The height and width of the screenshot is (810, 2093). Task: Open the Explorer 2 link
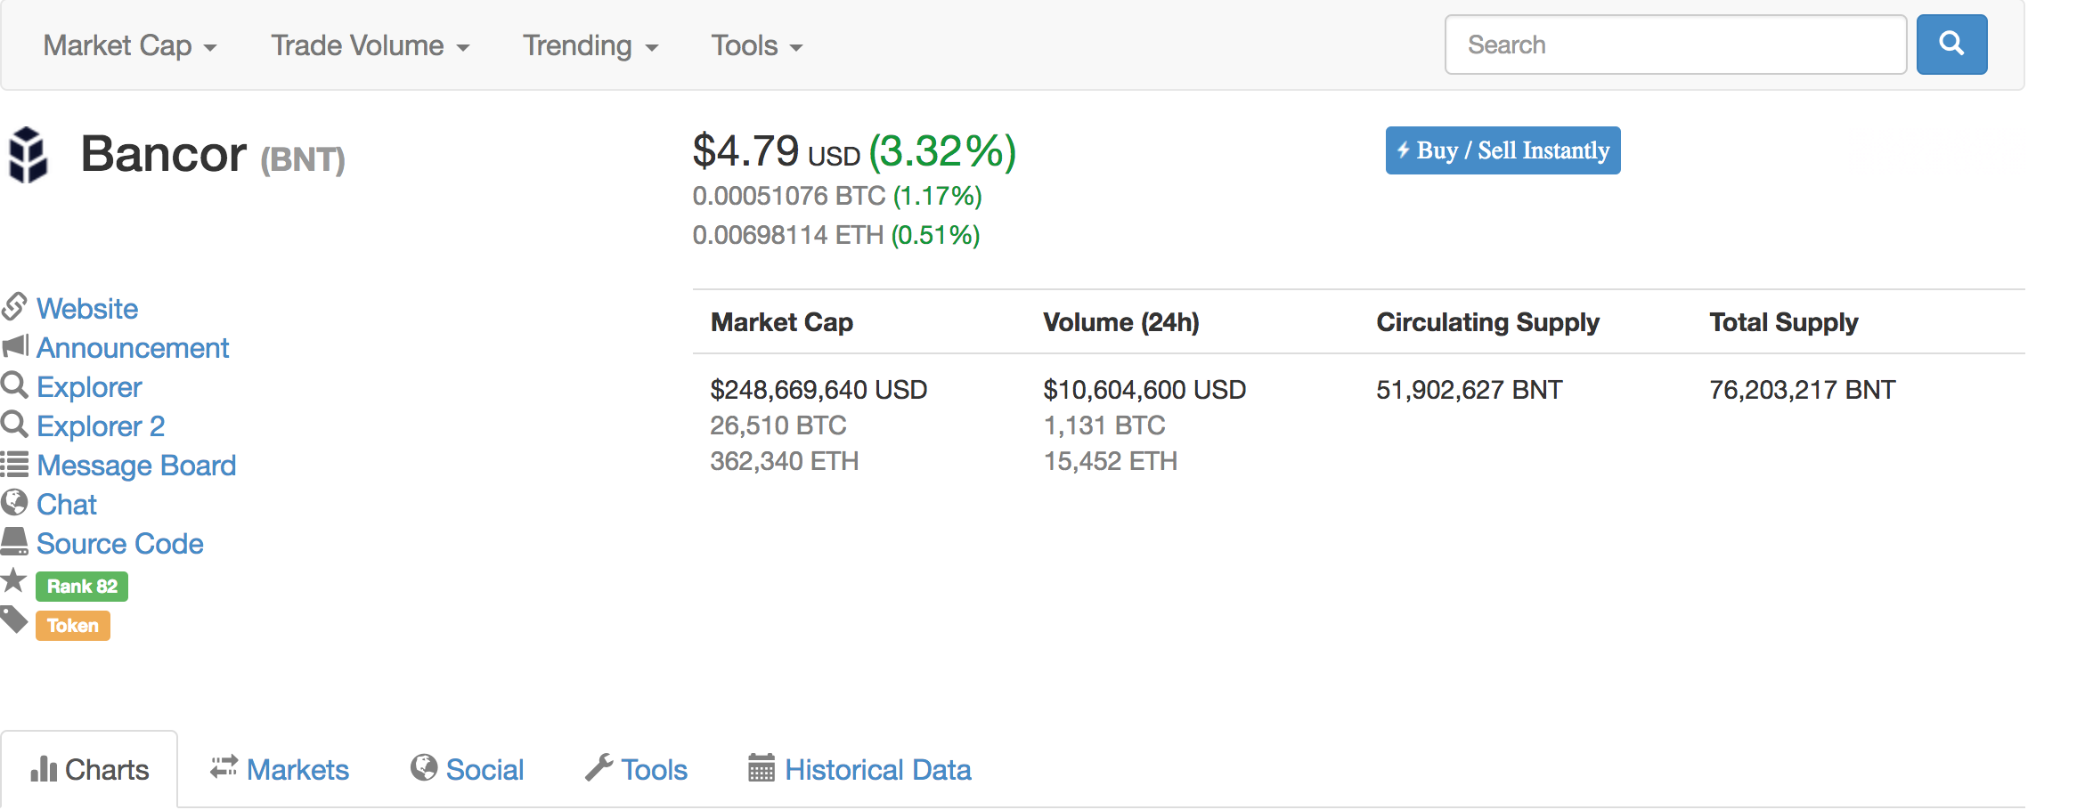pyautogui.click(x=101, y=426)
